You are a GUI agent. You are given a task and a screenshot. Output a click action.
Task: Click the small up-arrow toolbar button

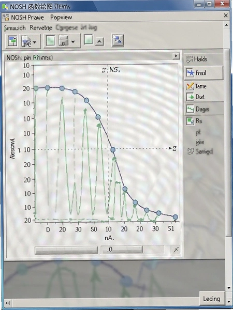99,41
